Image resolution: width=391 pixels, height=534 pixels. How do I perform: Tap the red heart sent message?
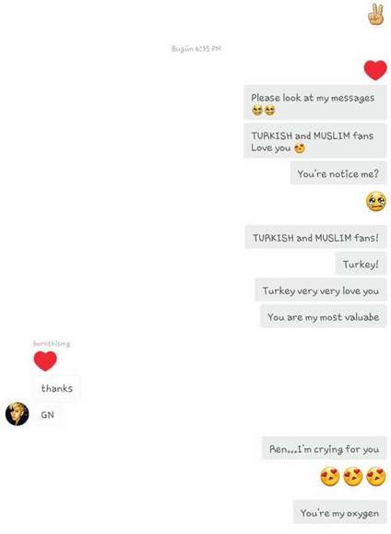(375, 70)
